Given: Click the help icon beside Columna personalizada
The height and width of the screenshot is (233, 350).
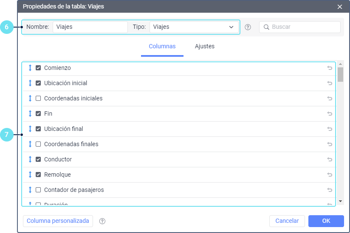Looking at the screenshot, I should pos(102,221).
